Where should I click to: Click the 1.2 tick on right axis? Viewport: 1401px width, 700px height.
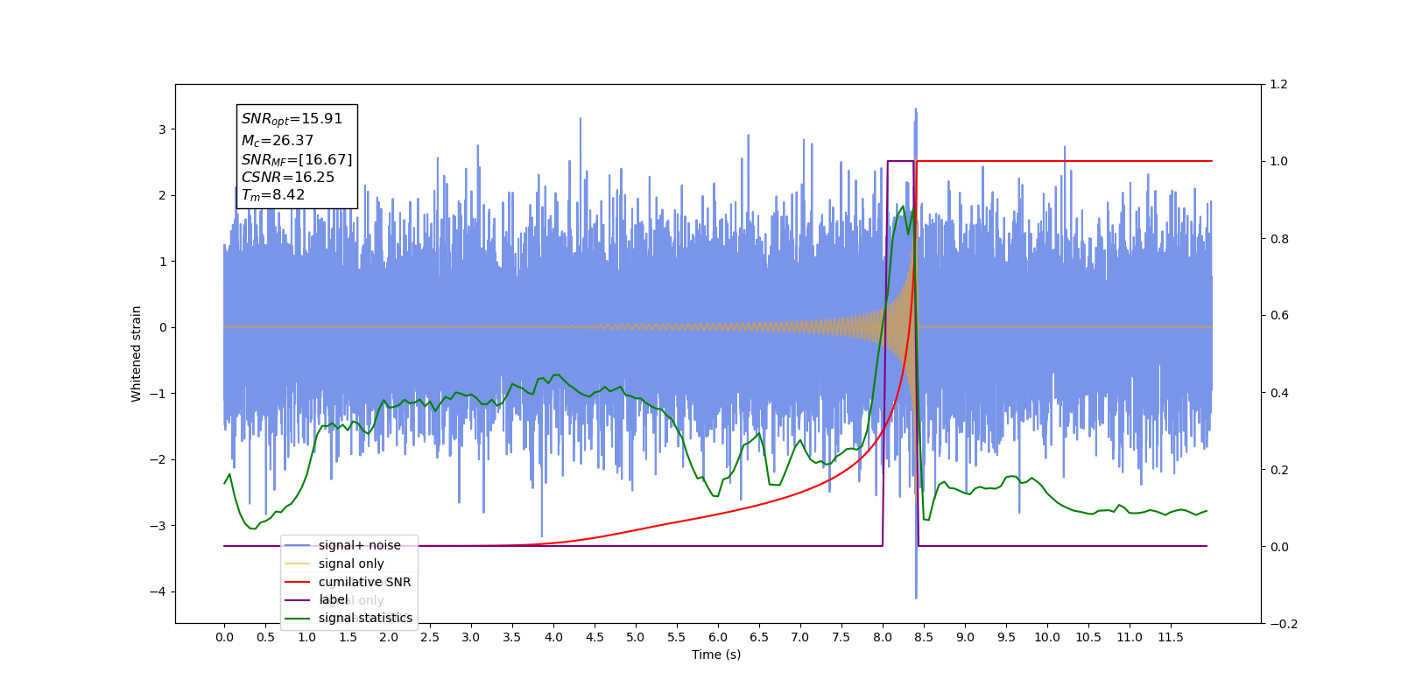[x=1278, y=85]
